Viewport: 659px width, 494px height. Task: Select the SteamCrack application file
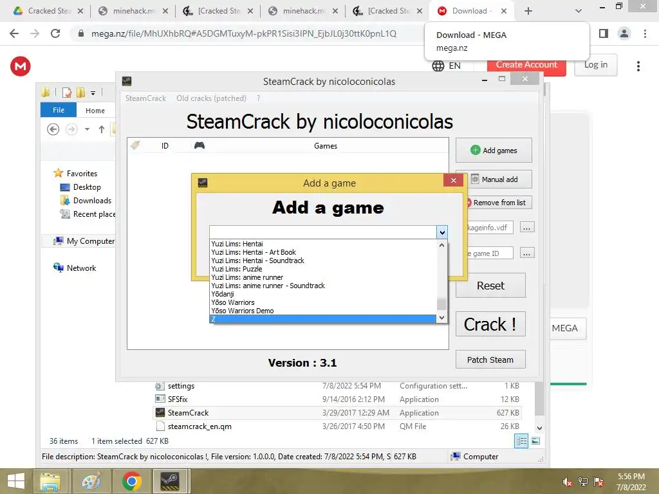[x=337, y=412]
